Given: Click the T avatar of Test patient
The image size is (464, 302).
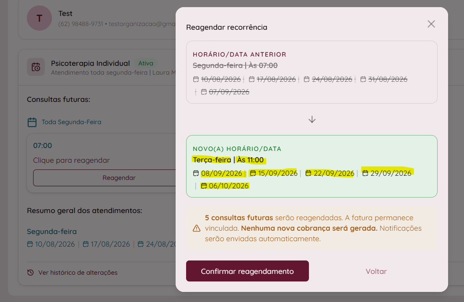Looking at the screenshot, I should (x=39, y=18).
